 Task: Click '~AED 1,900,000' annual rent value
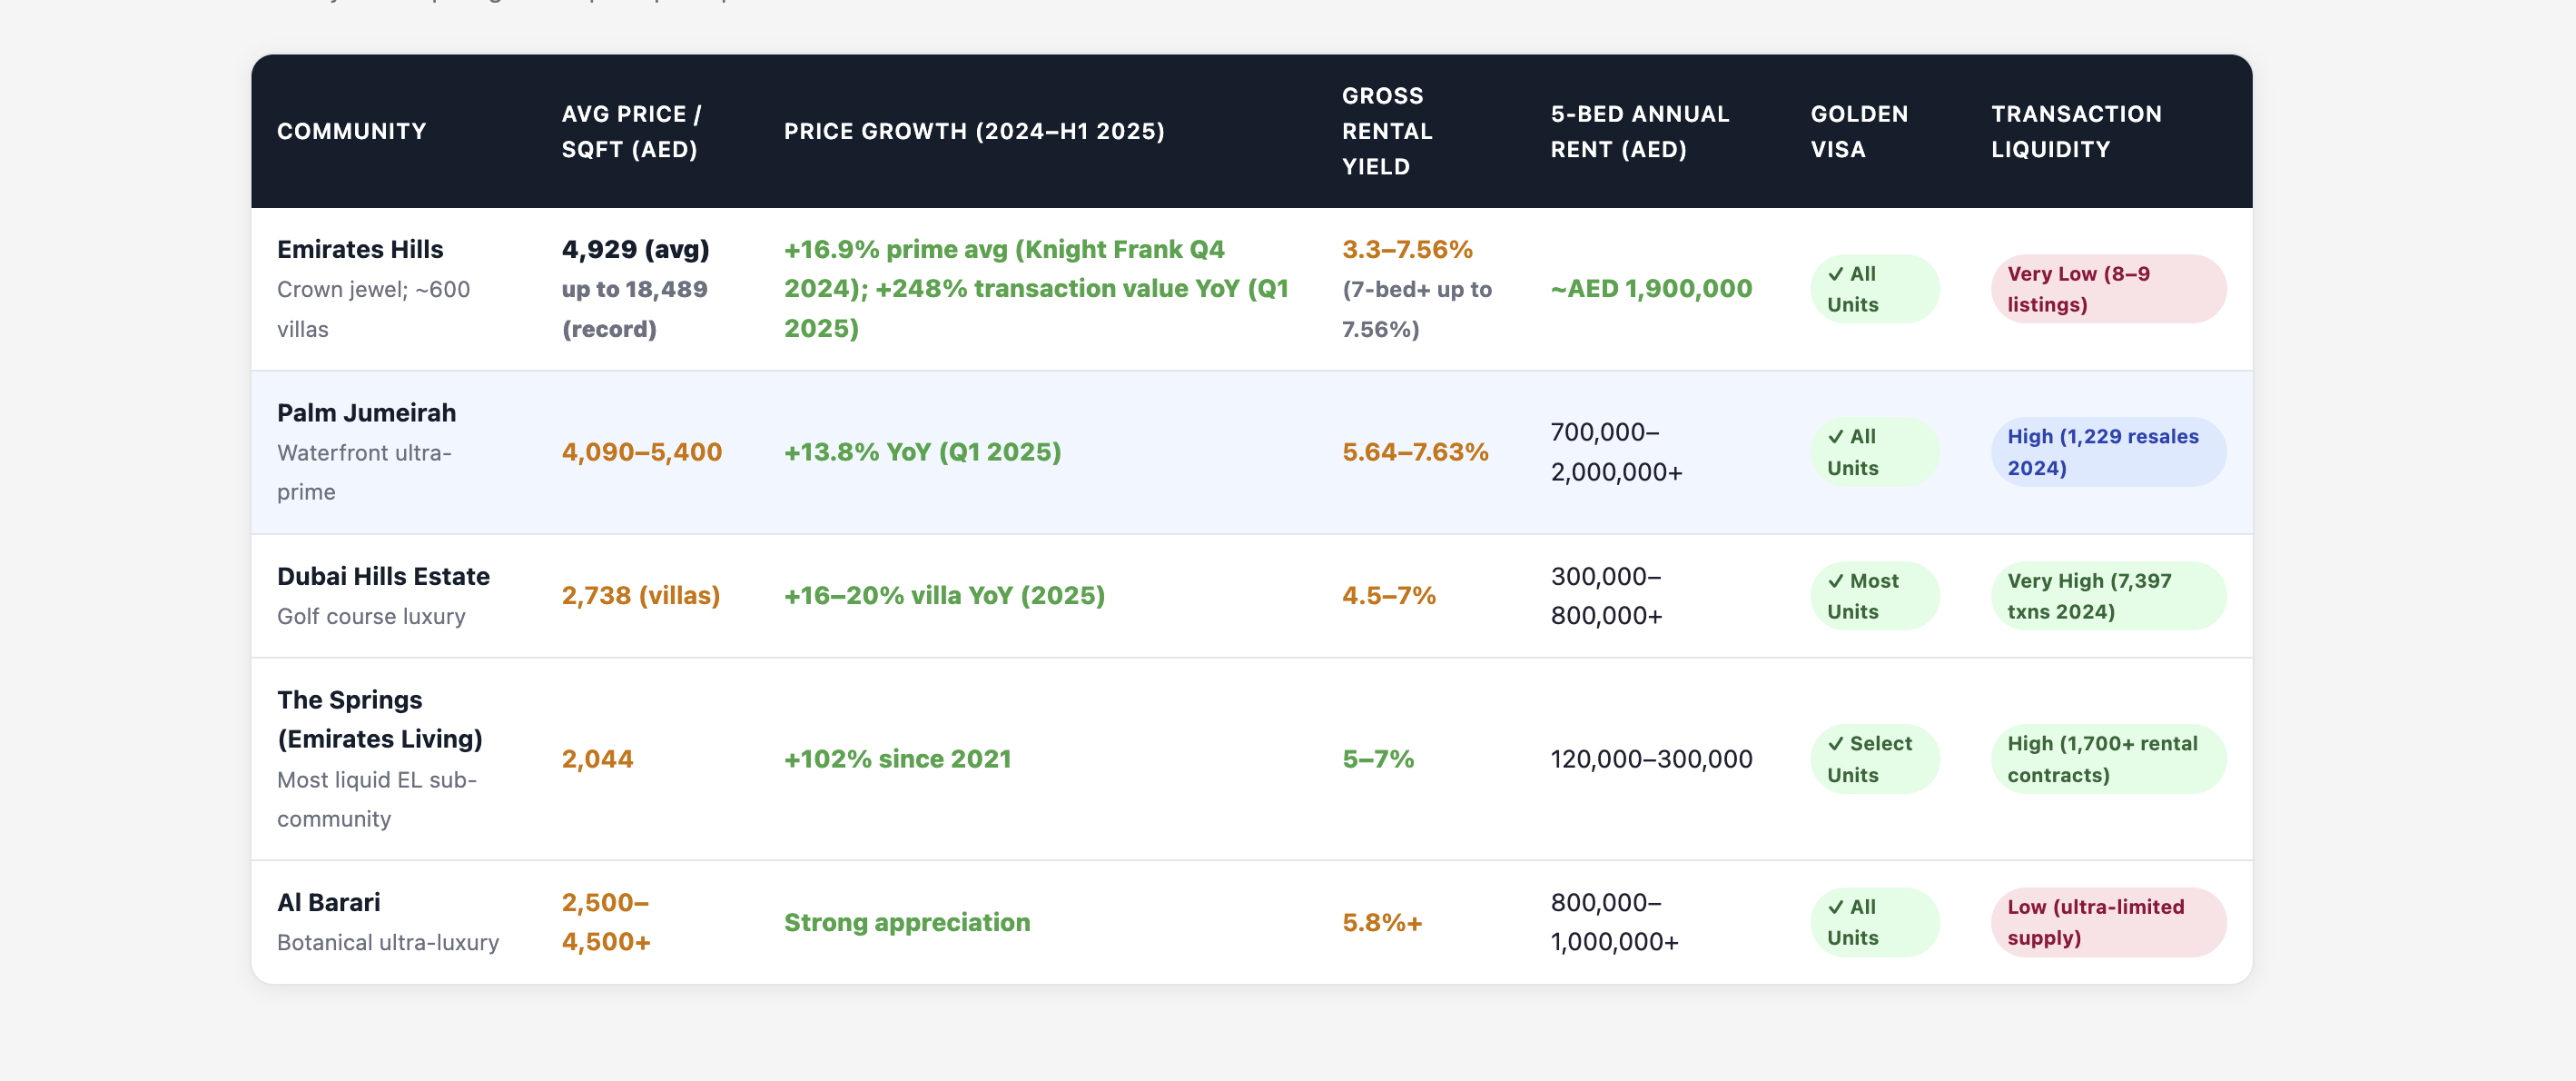pyautogui.click(x=1650, y=289)
